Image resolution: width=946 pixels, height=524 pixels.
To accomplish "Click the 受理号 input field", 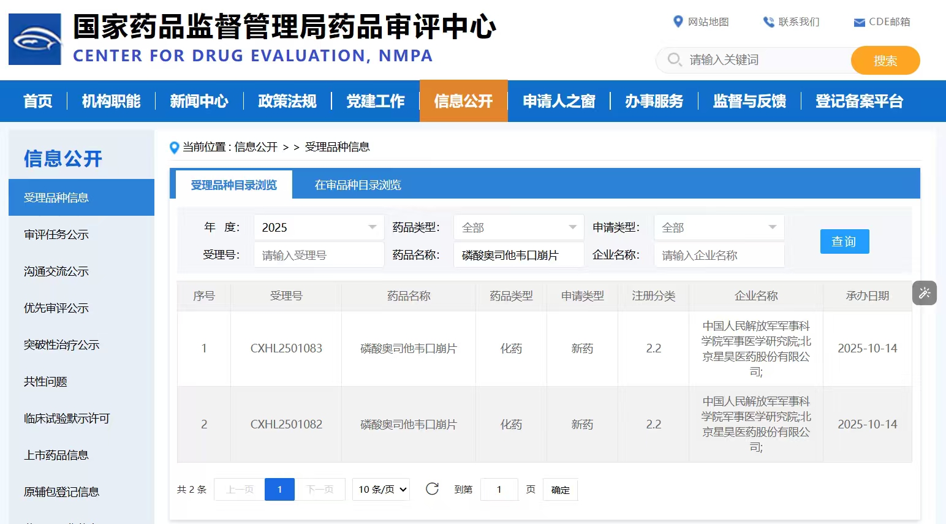I will (319, 255).
